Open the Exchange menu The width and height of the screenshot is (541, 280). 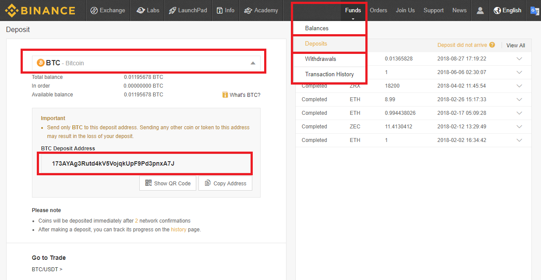pos(108,11)
